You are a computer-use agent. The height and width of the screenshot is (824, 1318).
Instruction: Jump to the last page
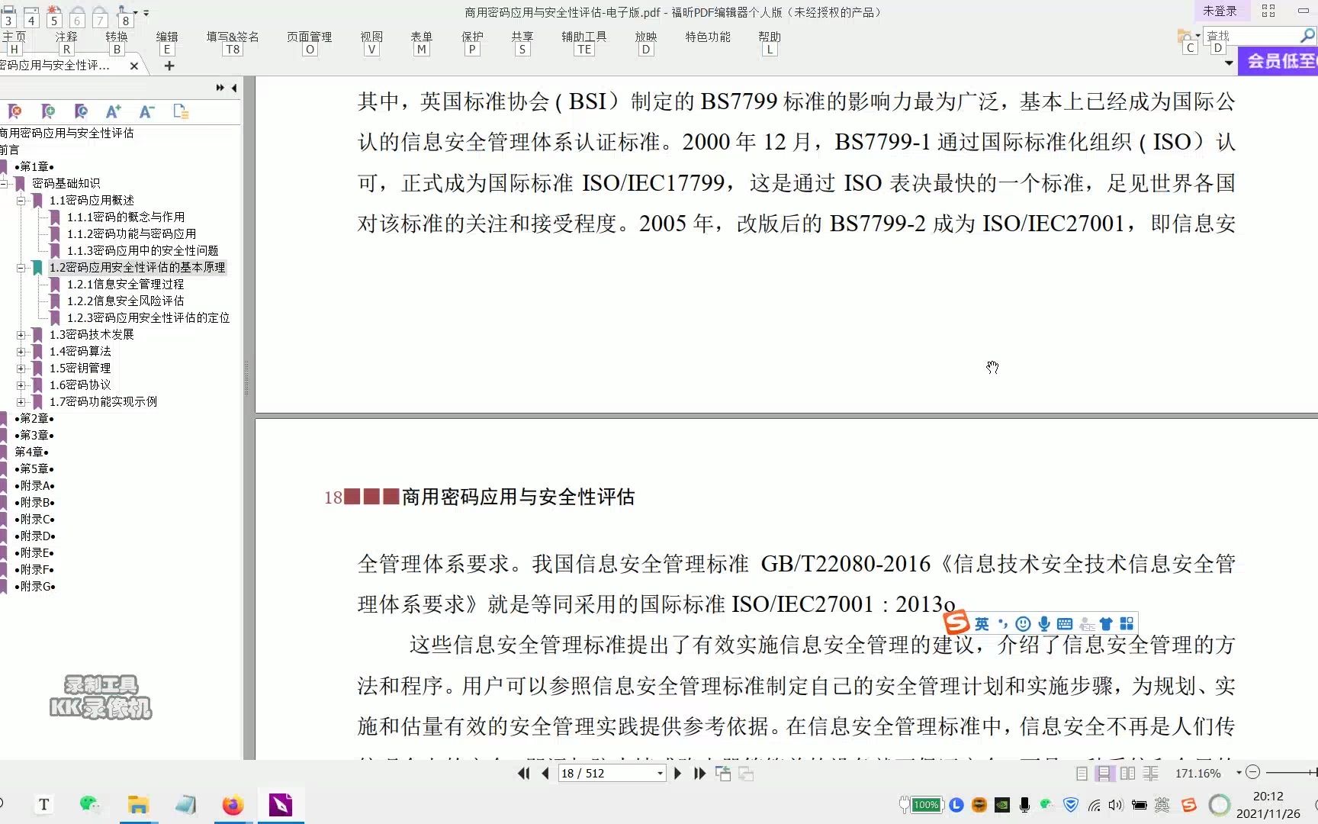coord(699,774)
